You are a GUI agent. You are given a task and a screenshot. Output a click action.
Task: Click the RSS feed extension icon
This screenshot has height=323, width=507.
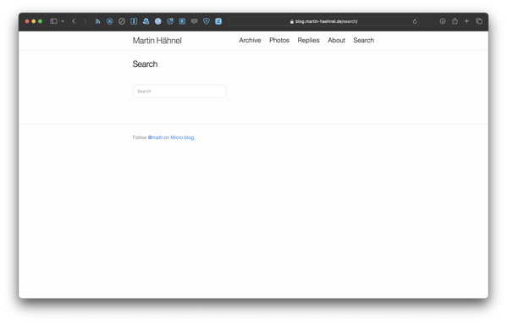point(97,21)
